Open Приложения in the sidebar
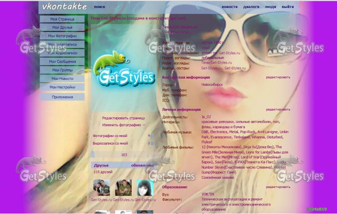 [x=62, y=97]
